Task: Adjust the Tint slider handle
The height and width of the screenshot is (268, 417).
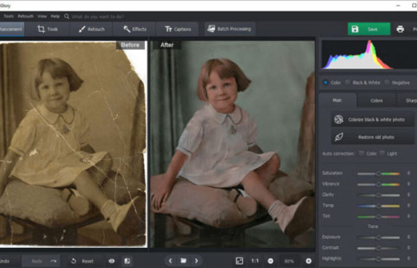Action: pos(378,216)
